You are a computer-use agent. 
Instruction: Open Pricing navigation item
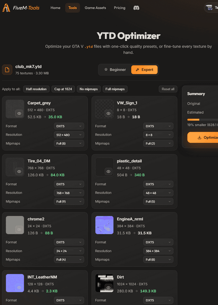click(x=119, y=8)
